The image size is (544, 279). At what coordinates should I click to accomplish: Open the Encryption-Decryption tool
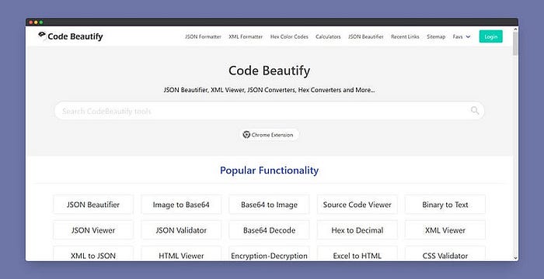coord(269,253)
